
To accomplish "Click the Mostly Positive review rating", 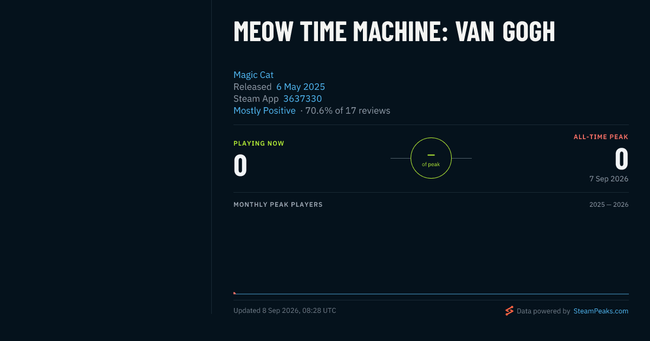I will (x=264, y=110).
